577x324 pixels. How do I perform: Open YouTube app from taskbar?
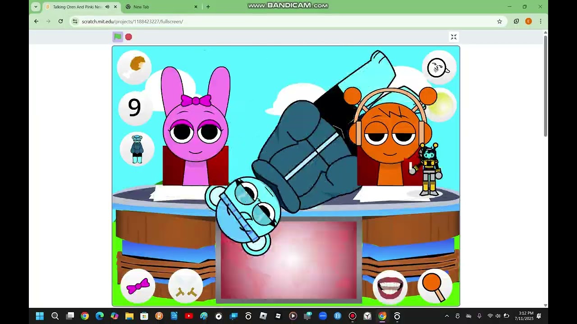[189, 316]
